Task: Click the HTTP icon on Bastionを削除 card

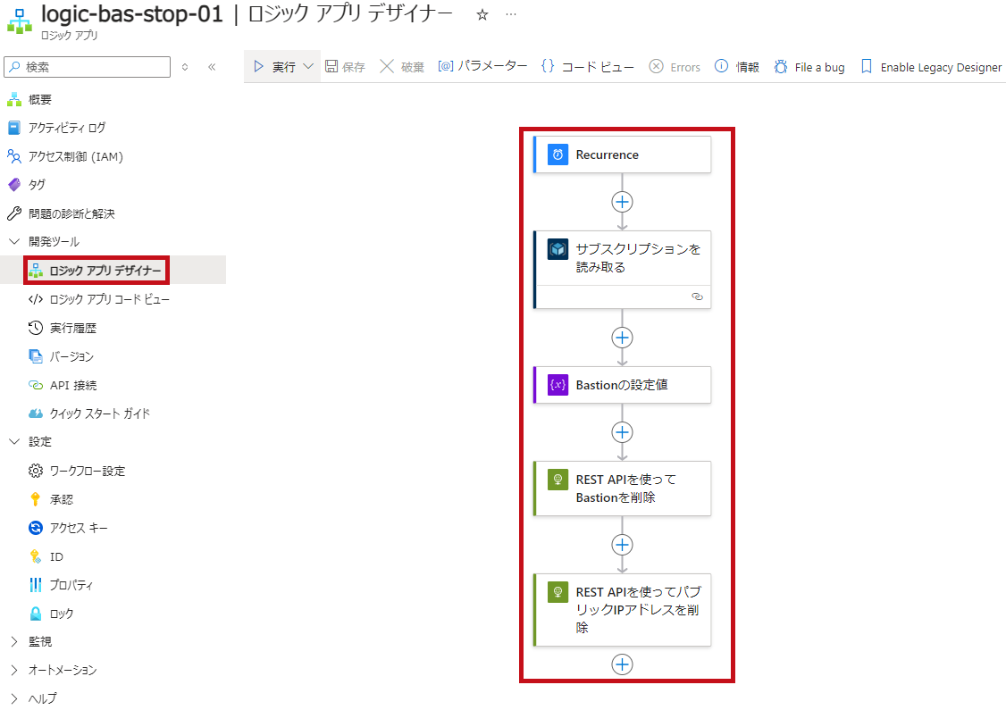Action: 557,479
